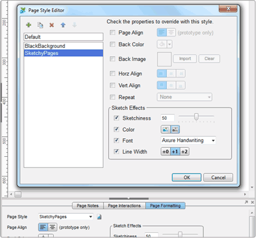Screen dimensions: 256x238
Task: Open the page style editor icon beside SketchyPages dropdown
Action: 99,217
